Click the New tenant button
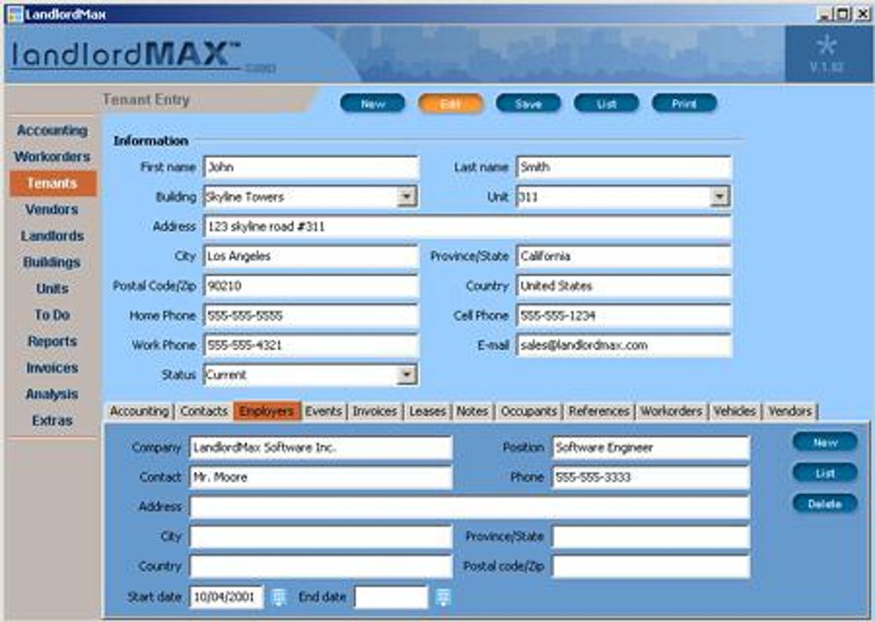The width and height of the screenshot is (875, 622). pyautogui.click(x=373, y=103)
